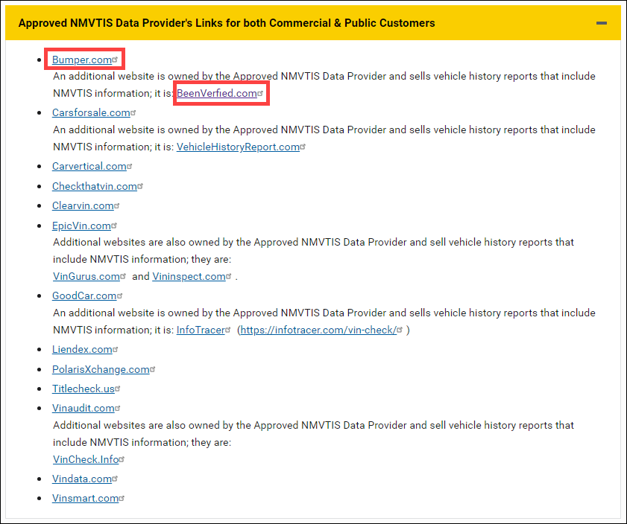The image size is (627, 524).
Task: Open the Vinaudit.com link
Action: point(84,409)
